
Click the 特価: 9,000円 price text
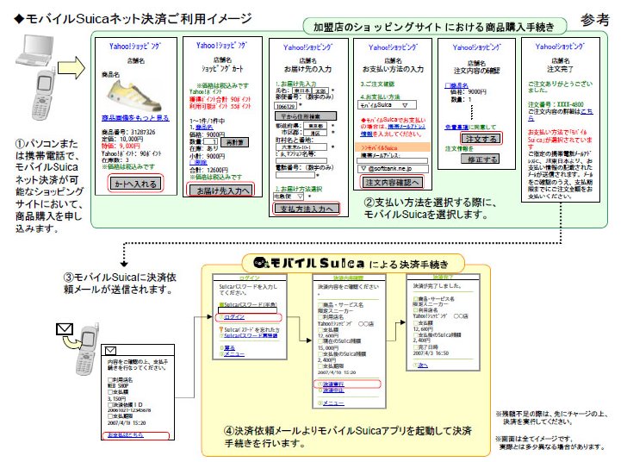121,147
